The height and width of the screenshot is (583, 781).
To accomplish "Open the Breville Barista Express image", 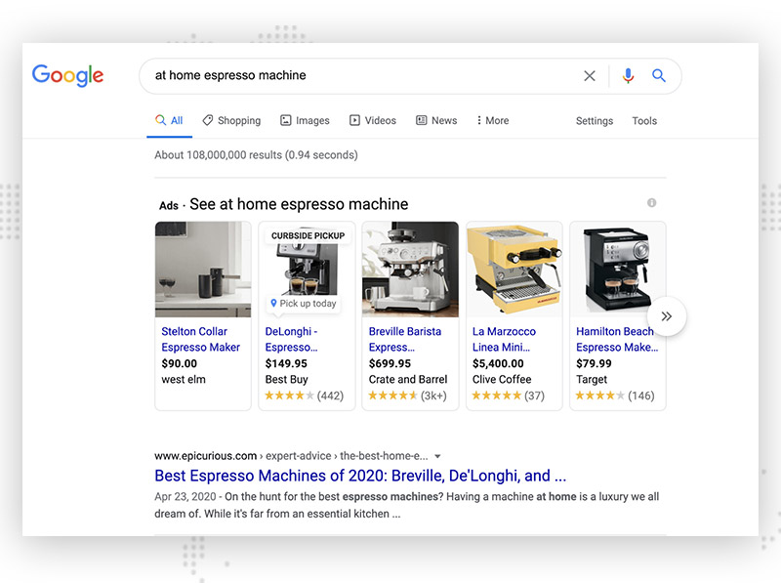I will click(x=410, y=270).
